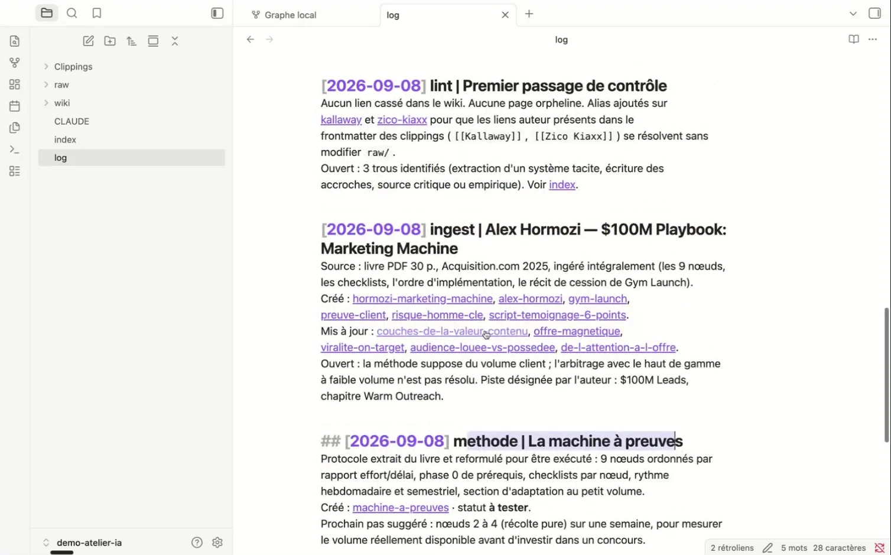Open the bookmarks panel icon

(x=97, y=13)
